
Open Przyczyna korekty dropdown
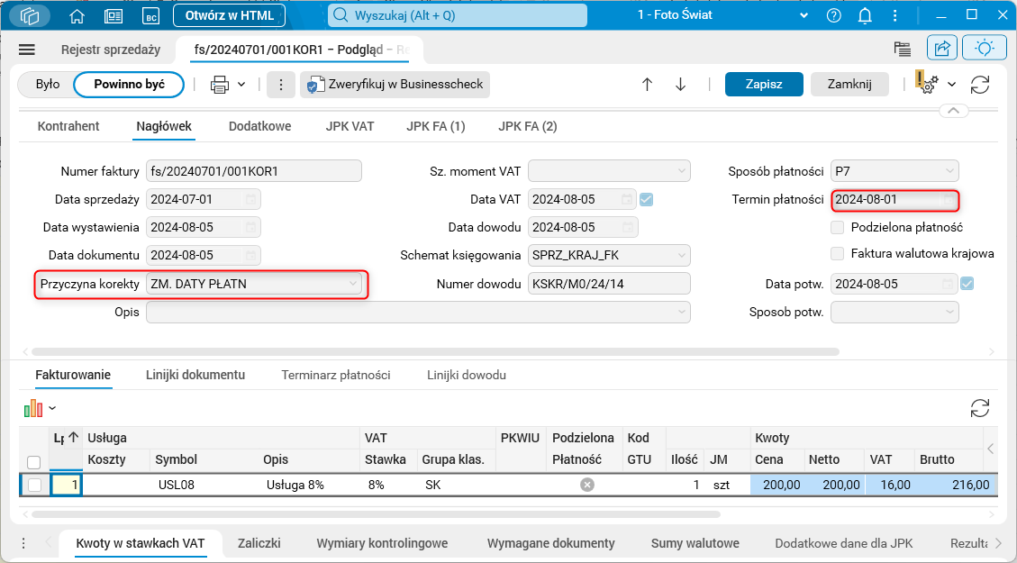tap(352, 284)
